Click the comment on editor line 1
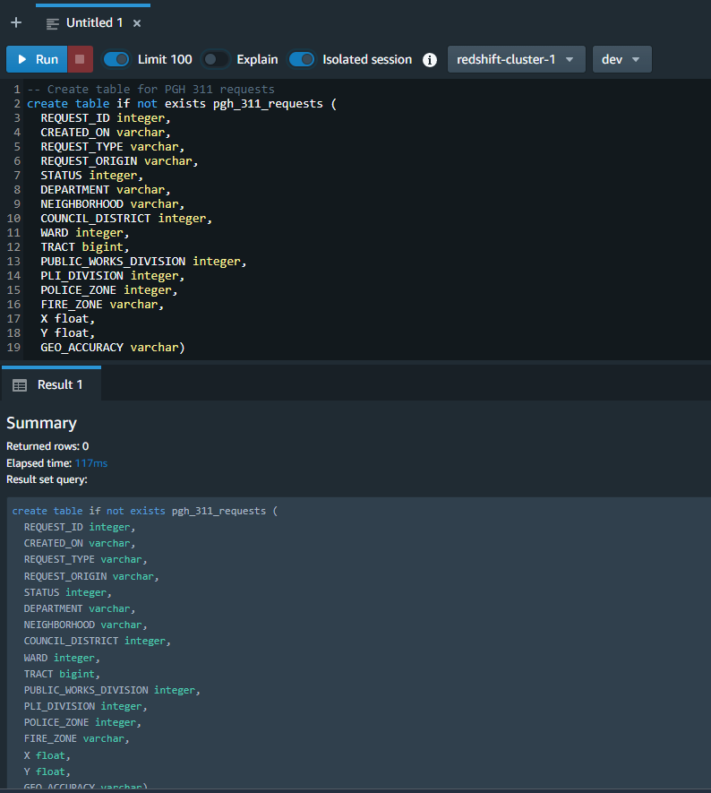This screenshot has width=711, height=793. [150, 89]
